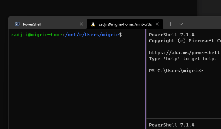Click the PowerShell icon on the tab
221x129 pixels.
click(17, 24)
